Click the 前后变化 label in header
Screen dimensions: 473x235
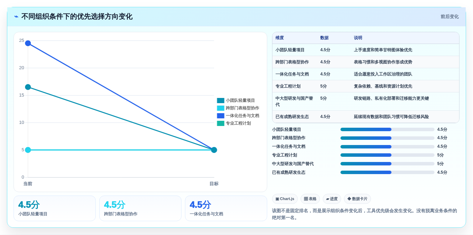(x=449, y=17)
